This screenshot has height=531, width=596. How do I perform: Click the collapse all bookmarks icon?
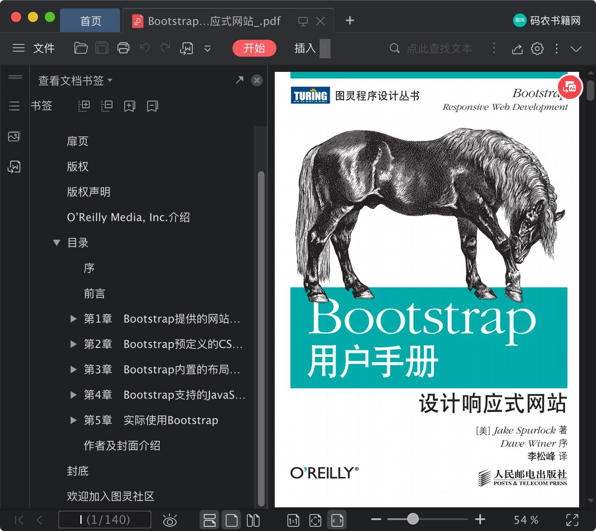(107, 106)
